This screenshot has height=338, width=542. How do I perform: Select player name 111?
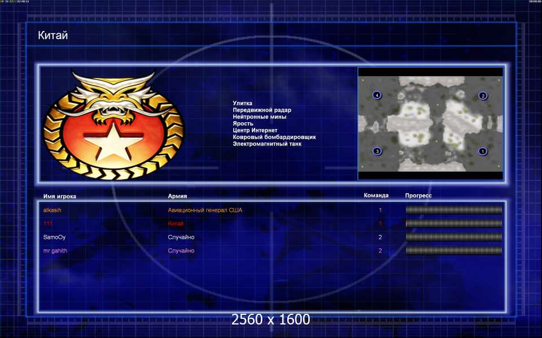(x=47, y=224)
